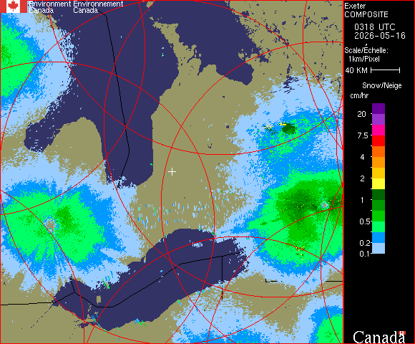Click the dark green 1 cm/hr swatch
This screenshot has width=415, height=344.
click(x=379, y=194)
